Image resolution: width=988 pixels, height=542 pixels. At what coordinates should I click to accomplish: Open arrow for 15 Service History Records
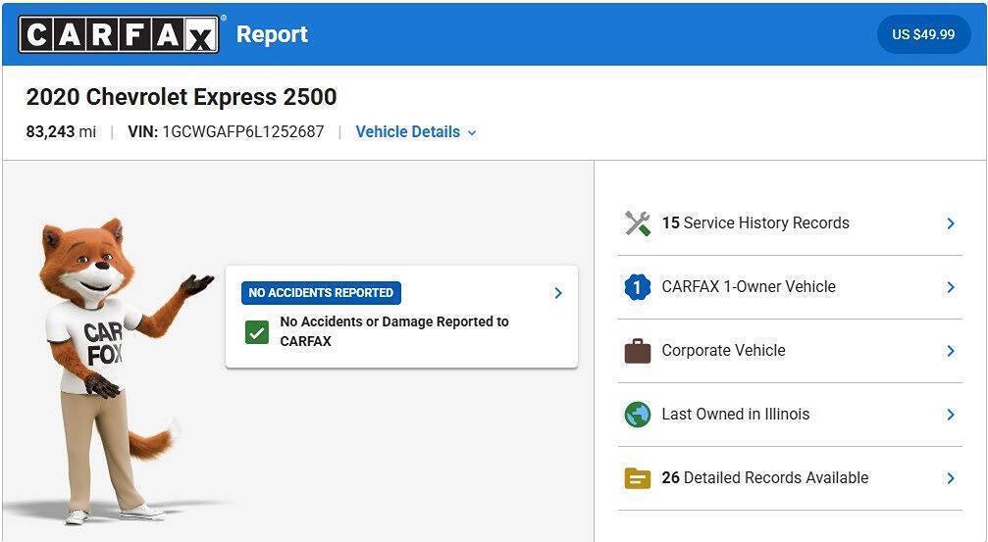click(x=950, y=223)
